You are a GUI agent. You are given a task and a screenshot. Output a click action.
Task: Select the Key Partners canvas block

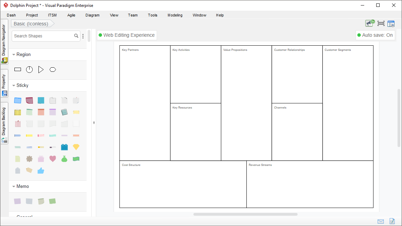[145, 103]
